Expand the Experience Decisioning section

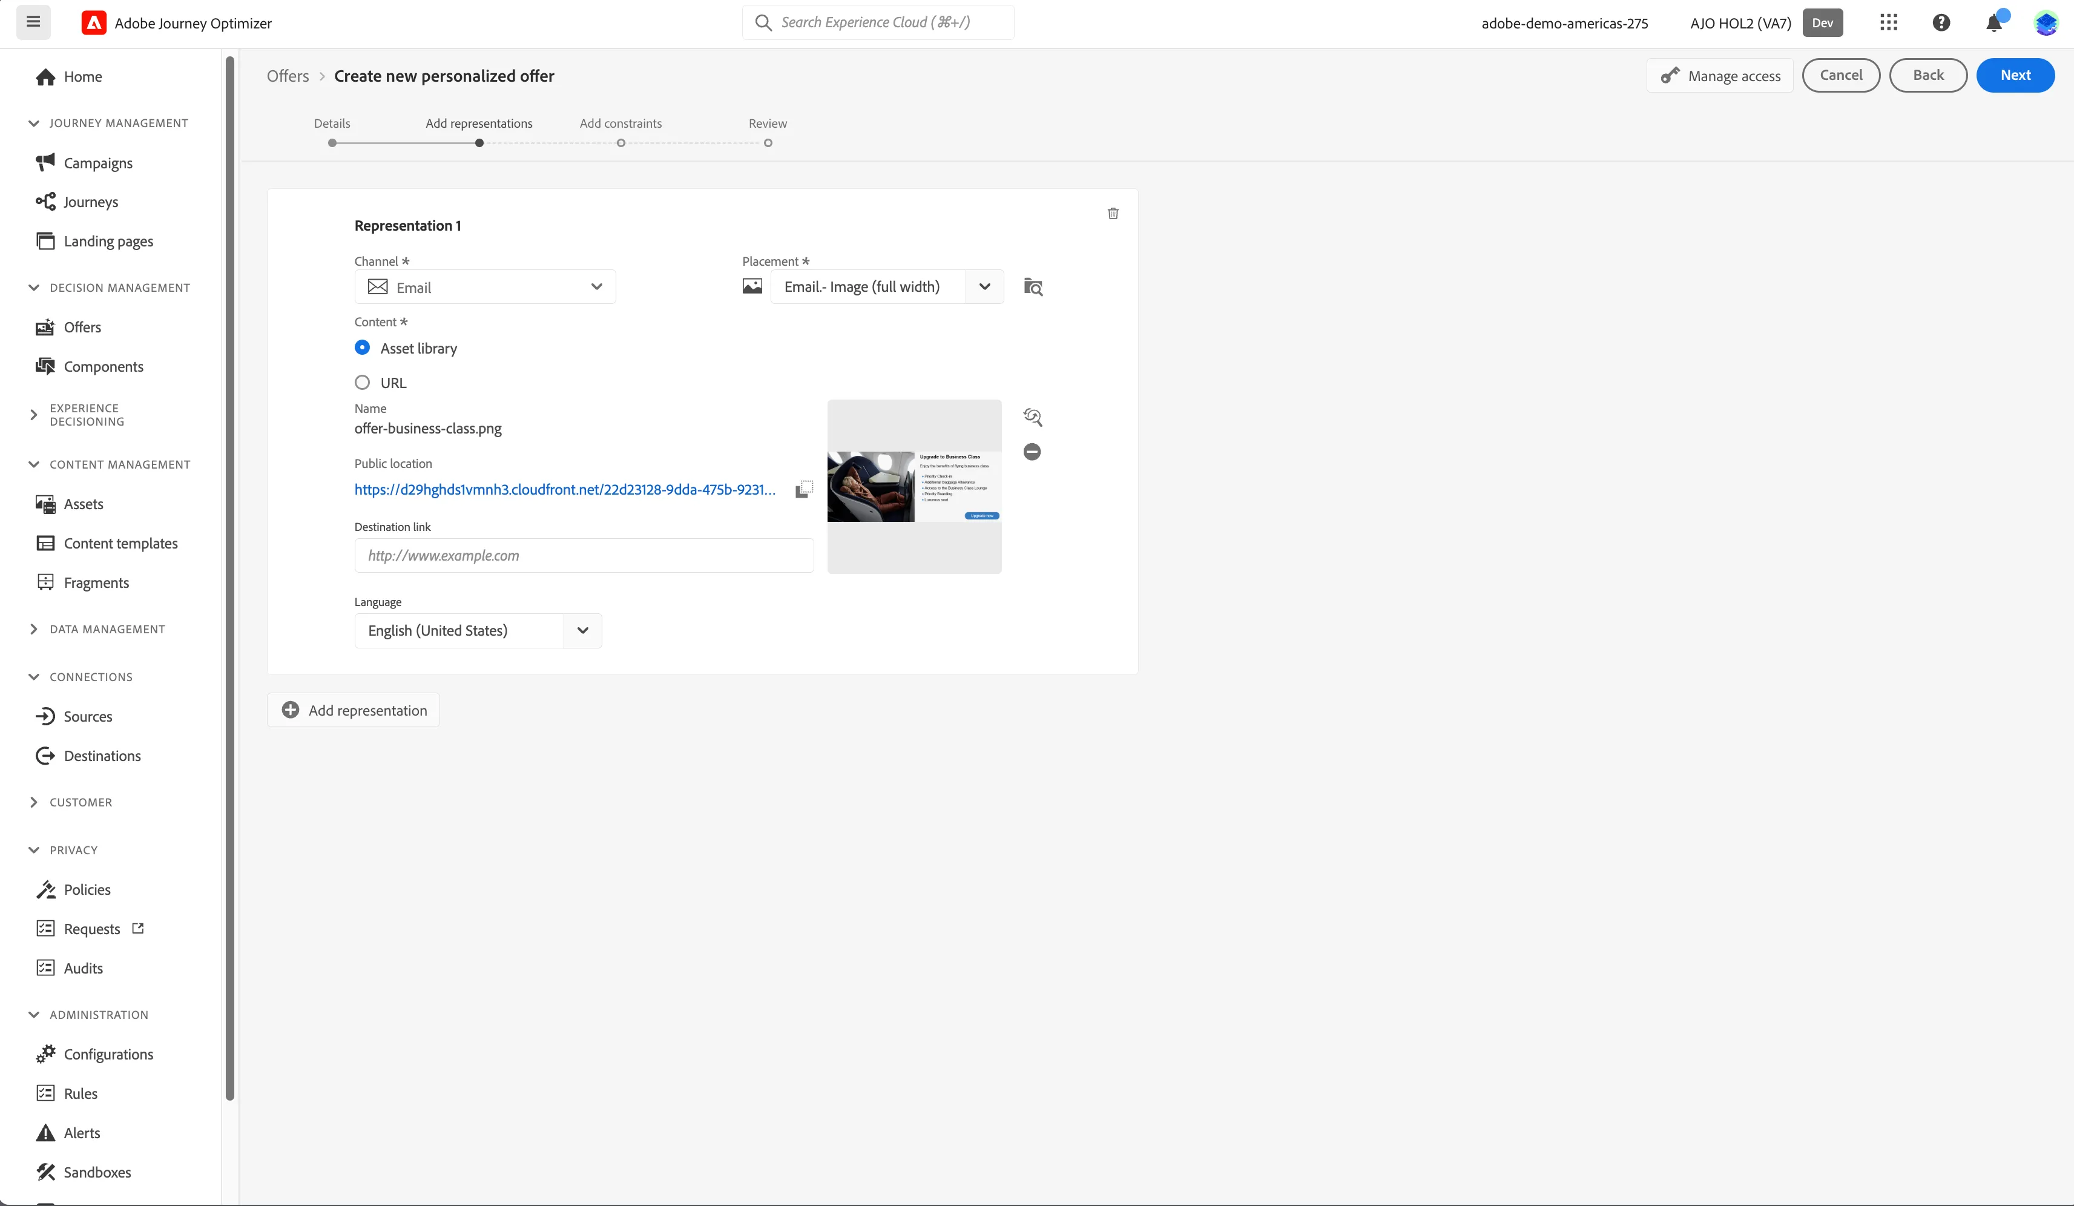[x=34, y=415]
